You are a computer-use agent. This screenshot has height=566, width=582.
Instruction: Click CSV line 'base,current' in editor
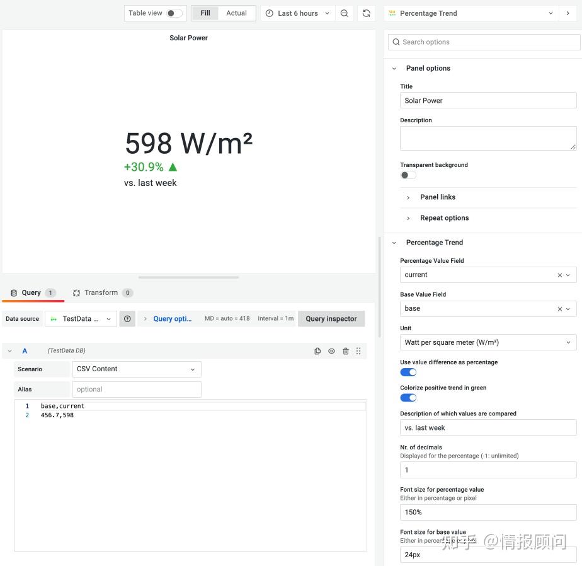62,406
